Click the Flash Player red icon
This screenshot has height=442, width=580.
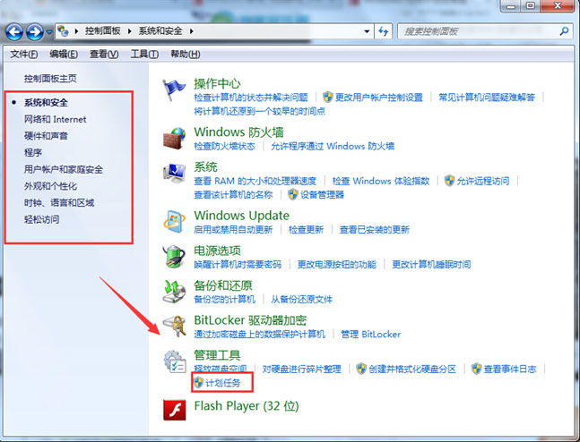coord(175,410)
